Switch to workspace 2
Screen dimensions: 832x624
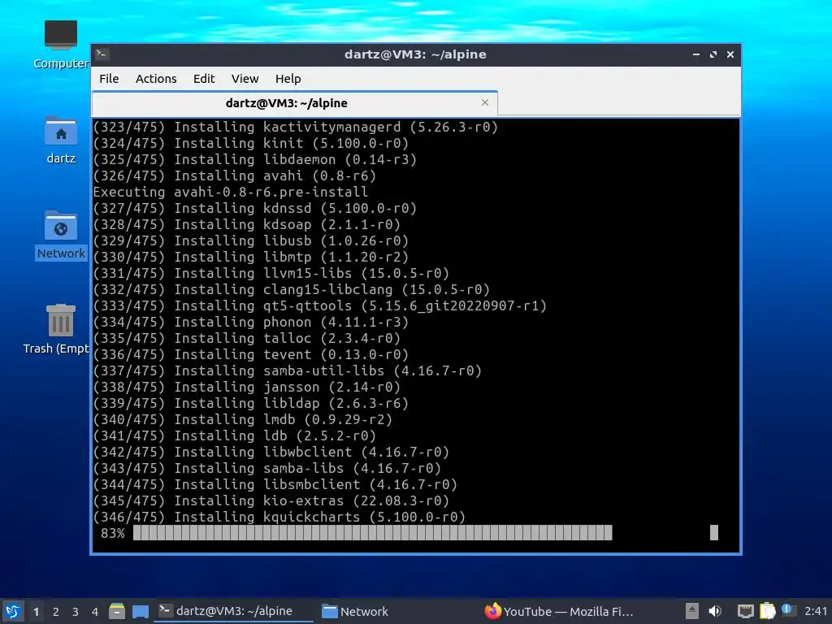click(x=56, y=612)
